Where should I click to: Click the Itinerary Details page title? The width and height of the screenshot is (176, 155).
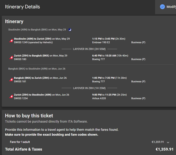tap(22, 7)
